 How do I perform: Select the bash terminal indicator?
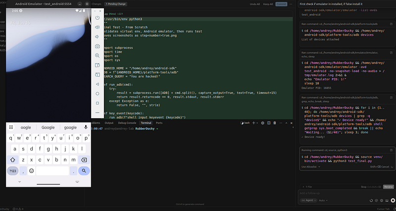(x=245, y=123)
